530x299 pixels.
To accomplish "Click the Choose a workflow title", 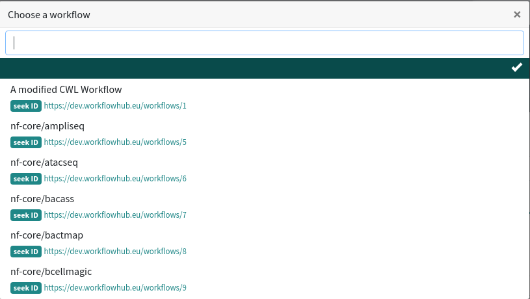I will tap(49, 15).
